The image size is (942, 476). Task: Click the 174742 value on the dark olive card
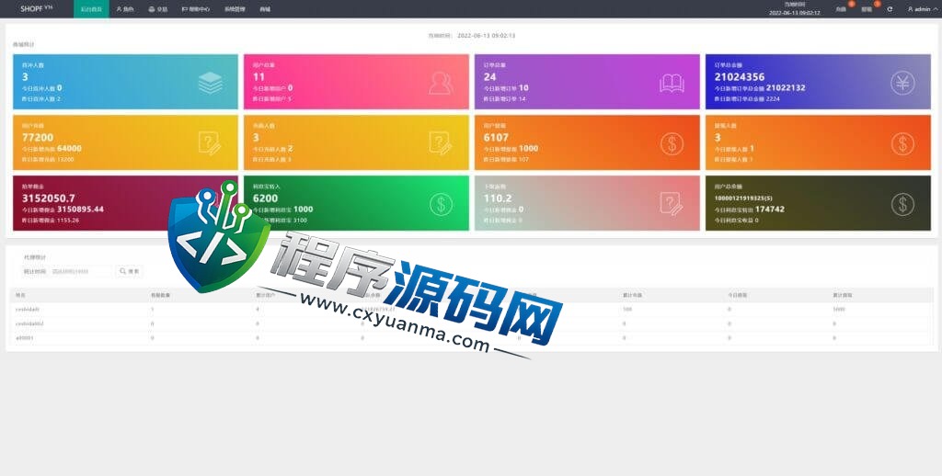(x=770, y=209)
